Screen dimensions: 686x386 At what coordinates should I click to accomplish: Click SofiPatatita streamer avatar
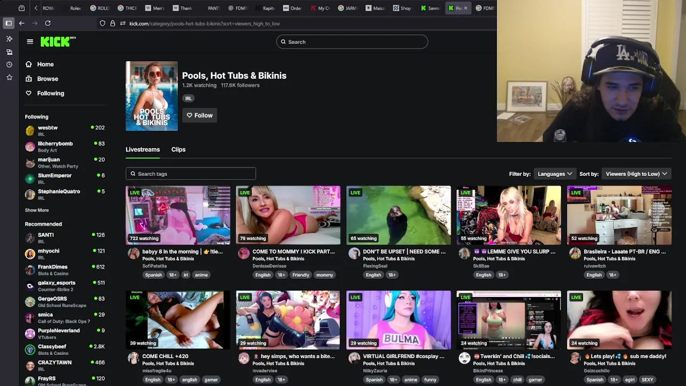133,254
